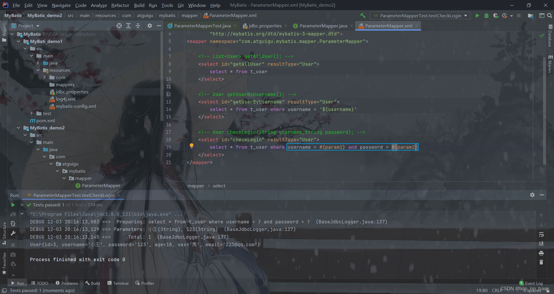Open the dropdown arrow next to profiler icon
This screenshot has height=294, width=554.
point(512,16)
